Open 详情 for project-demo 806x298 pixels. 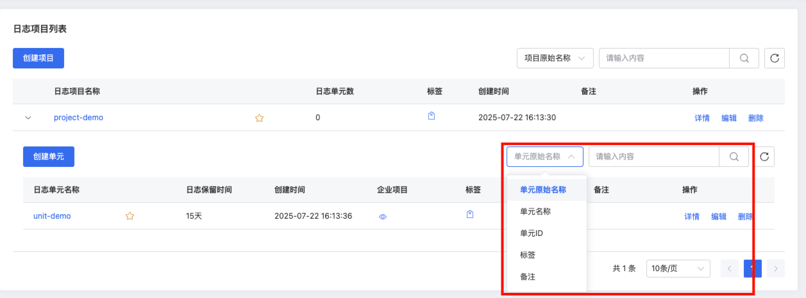[702, 118]
